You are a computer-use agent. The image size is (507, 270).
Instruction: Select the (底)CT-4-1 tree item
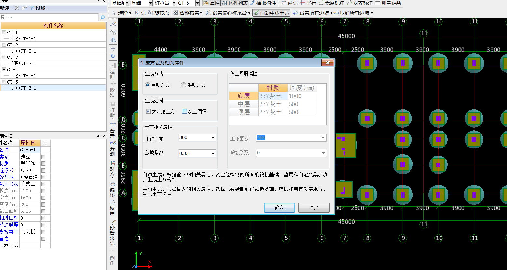pyautogui.click(x=24, y=76)
